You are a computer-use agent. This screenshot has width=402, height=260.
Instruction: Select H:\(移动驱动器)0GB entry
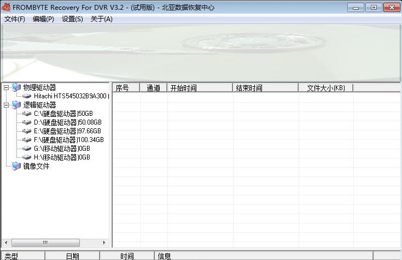point(62,157)
